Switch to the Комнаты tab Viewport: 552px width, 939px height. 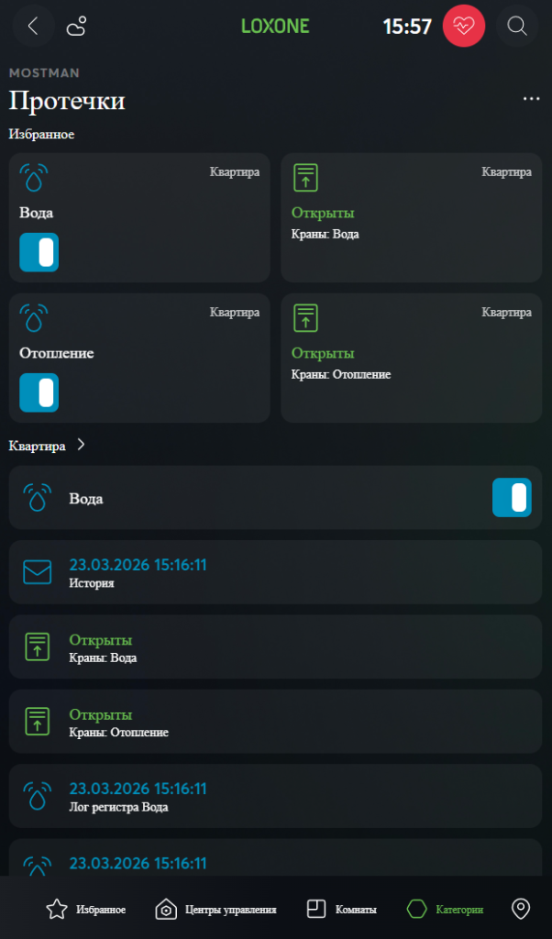coord(341,910)
